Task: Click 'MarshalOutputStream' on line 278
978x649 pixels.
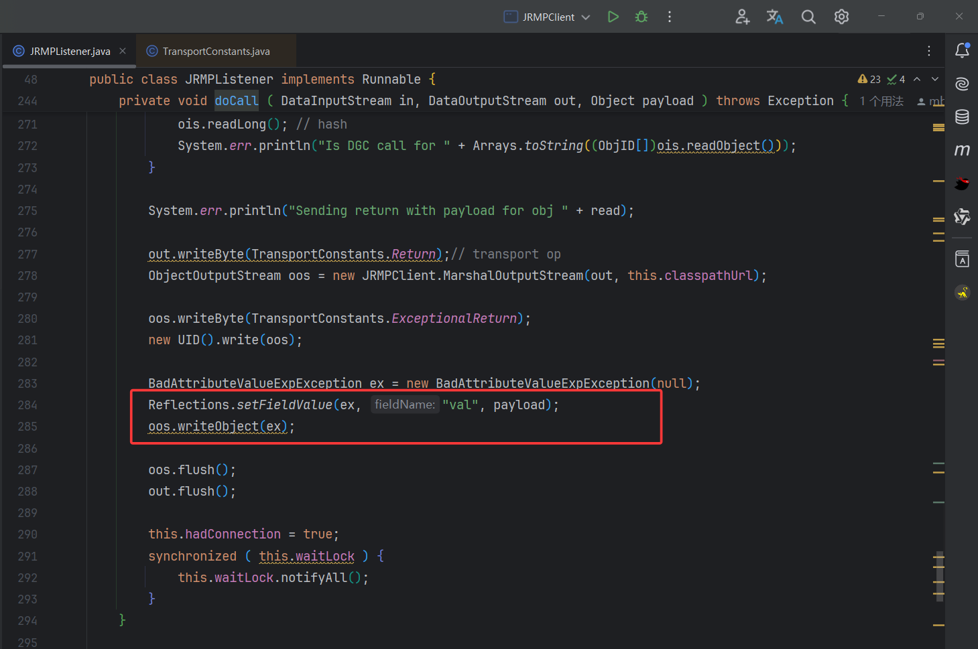Action: pyautogui.click(x=513, y=275)
